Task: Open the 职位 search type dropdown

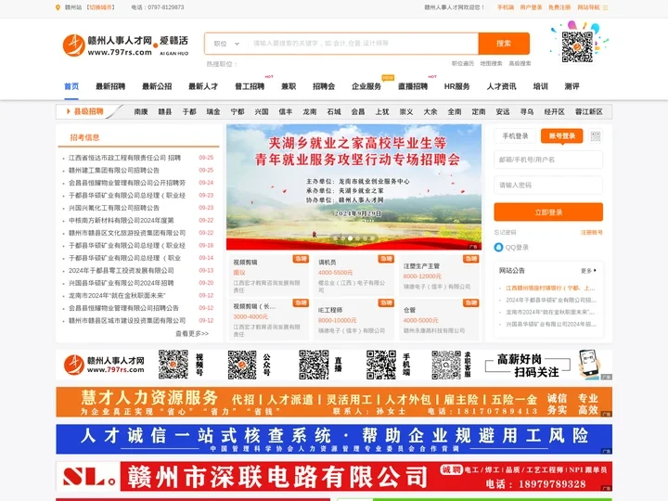Action: pos(226,44)
